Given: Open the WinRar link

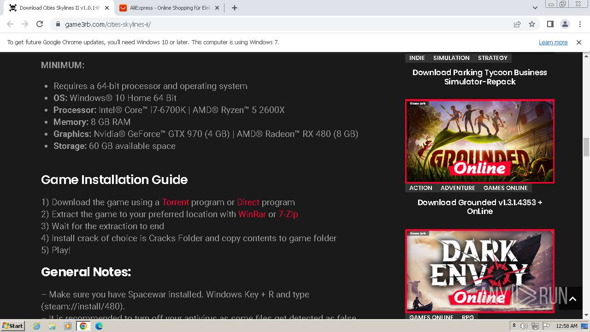Looking at the screenshot, I should point(252,214).
